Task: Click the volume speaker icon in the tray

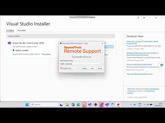Action: point(148,105)
